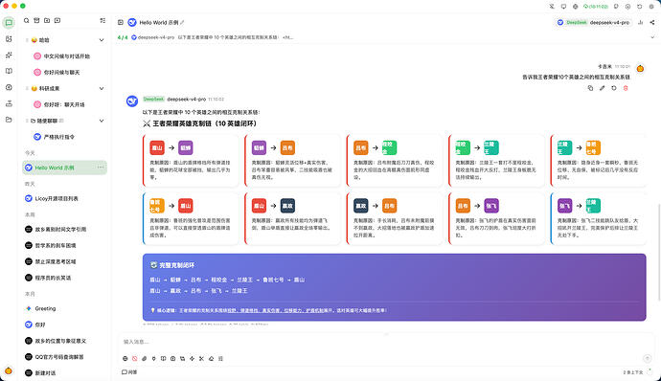661x381 pixels.
Task: Click the first counter card's red hero swatch
Action: (x=157, y=147)
